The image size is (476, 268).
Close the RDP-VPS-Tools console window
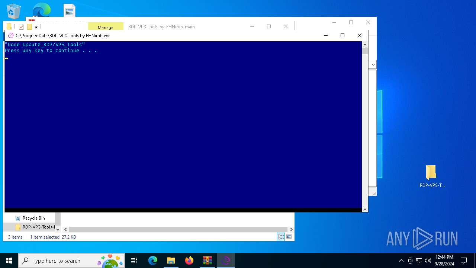click(x=359, y=36)
